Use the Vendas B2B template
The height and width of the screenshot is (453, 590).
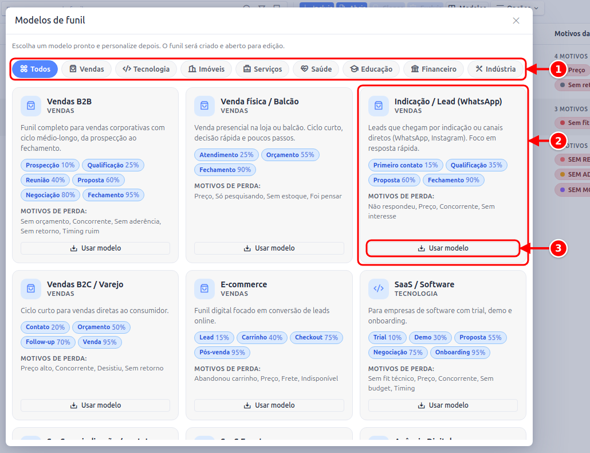95,248
